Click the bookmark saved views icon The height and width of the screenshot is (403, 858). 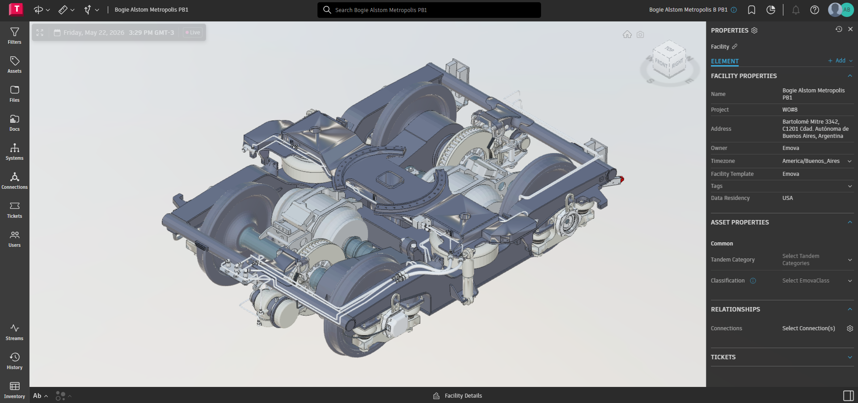tap(752, 10)
